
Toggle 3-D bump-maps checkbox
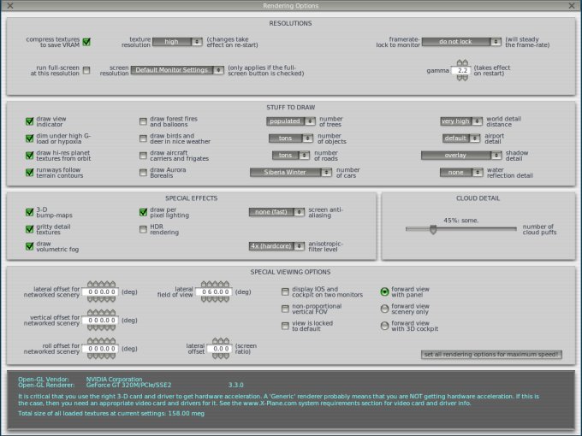[x=29, y=212]
